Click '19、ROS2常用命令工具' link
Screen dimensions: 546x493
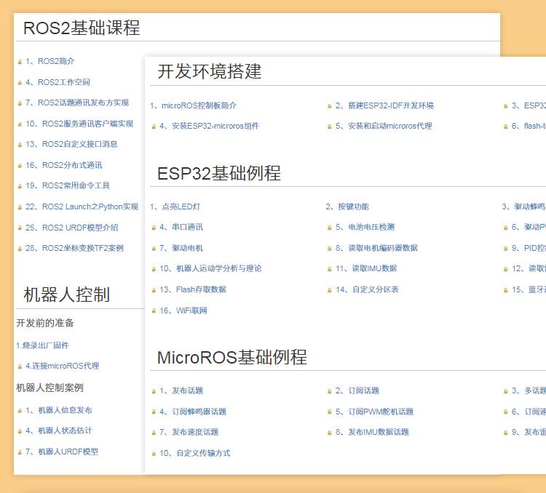(x=67, y=185)
